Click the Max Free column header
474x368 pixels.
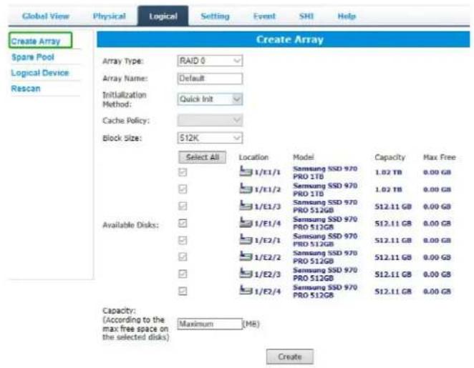[x=439, y=157]
